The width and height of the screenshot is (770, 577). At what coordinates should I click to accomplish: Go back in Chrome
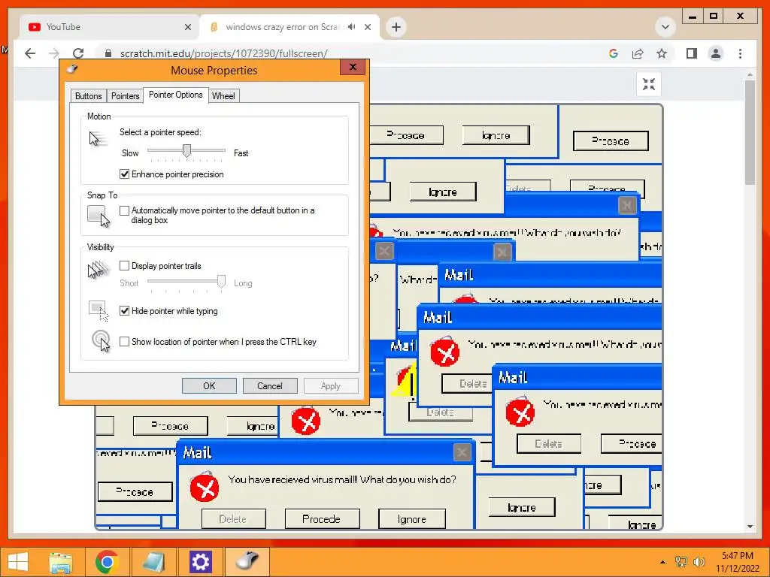pyautogui.click(x=30, y=53)
